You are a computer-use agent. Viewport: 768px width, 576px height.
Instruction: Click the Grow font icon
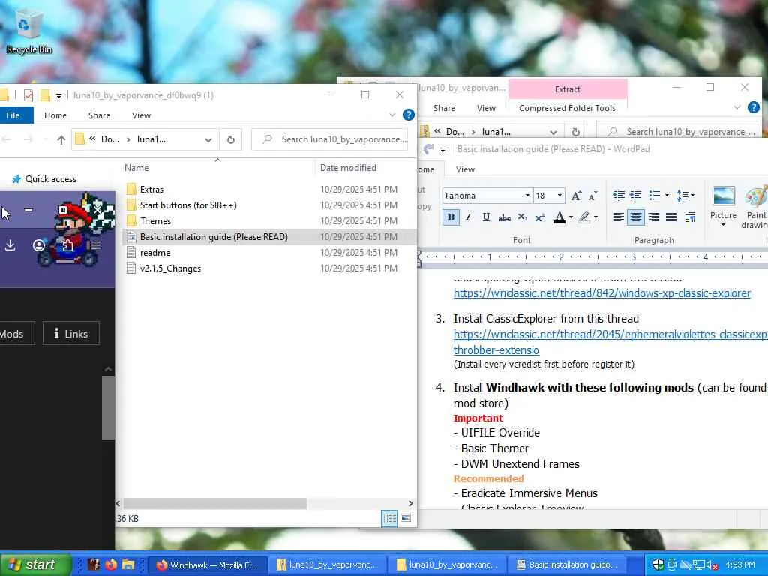(x=576, y=196)
